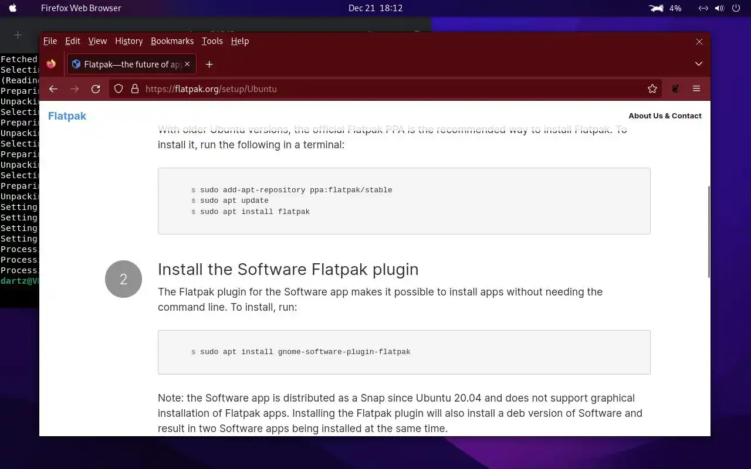Viewport: 751px width, 469px height.
Task: Click the Flatpak logo link on page
Action: (x=67, y=115)
